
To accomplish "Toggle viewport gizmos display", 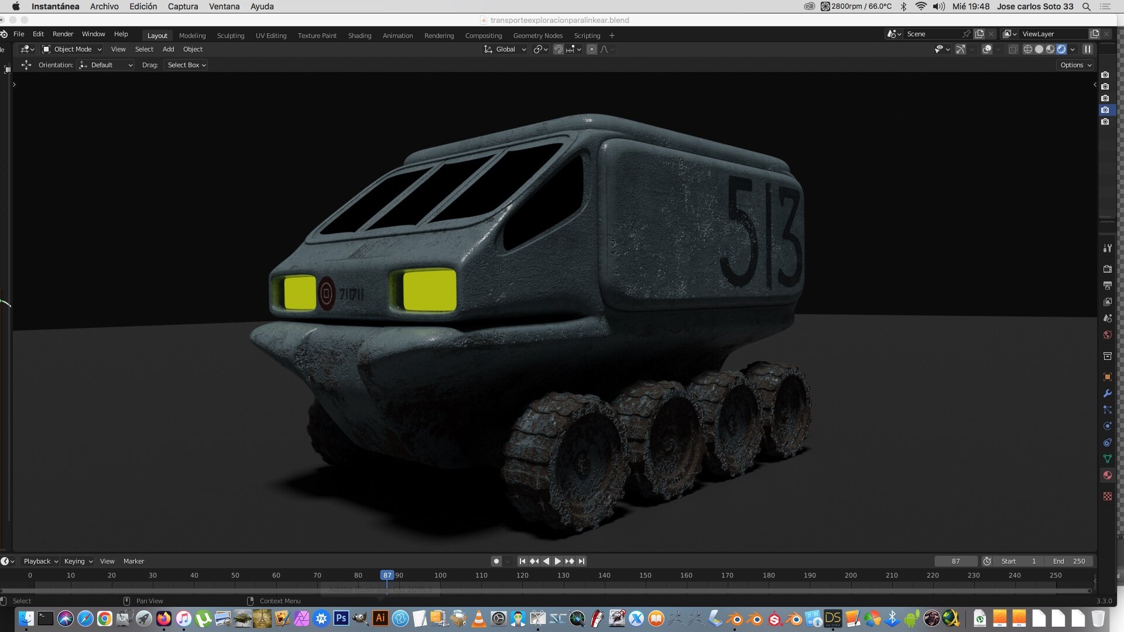I will 961,49.
